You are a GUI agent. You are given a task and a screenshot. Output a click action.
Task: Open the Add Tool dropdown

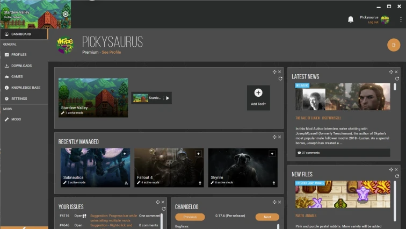(258, 98)
